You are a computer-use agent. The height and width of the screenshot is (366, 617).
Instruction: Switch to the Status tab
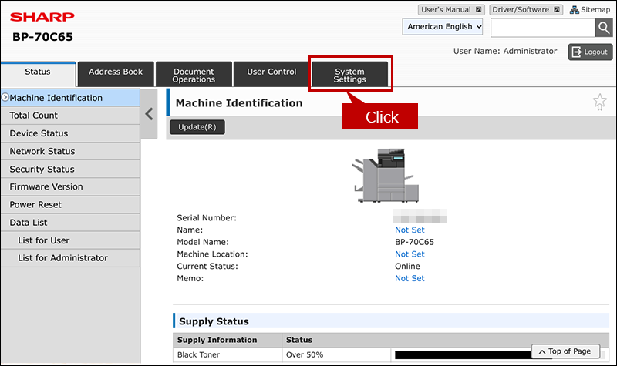tap(38, 73)
